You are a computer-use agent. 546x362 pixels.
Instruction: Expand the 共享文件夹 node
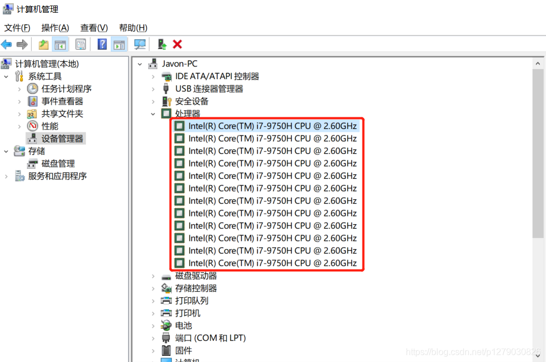coord(19,113)
